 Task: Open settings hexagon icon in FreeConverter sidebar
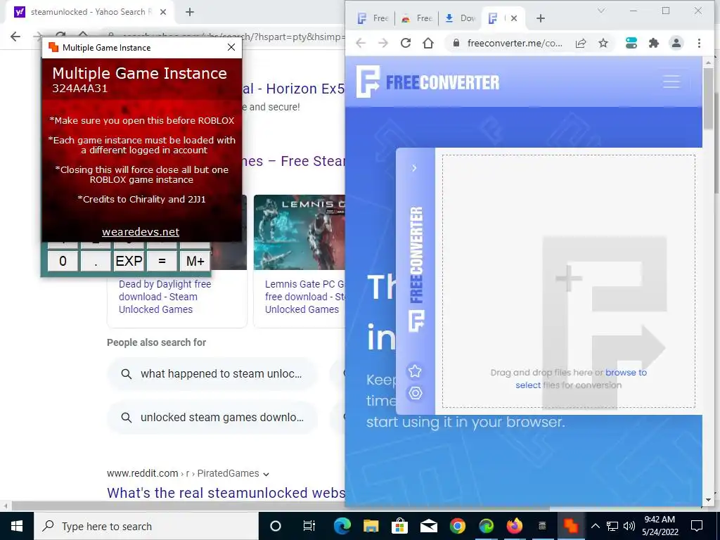415,393
